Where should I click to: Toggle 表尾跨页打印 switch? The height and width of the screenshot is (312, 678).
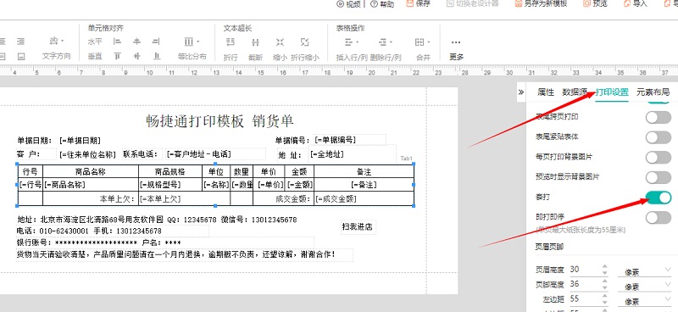pos(659,117)
